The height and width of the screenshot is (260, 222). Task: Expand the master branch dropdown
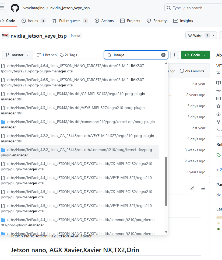tap(17, 55)
